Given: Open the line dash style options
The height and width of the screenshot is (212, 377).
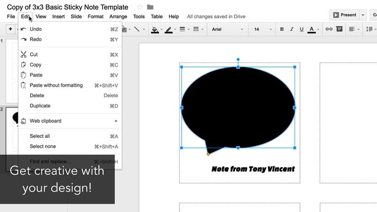Looking at the screenshot, I should [x=196, y=29].
